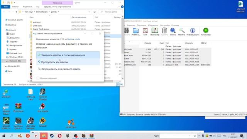The image size is (247, 139).
Task: Select DiRT Rally folder in Explorer list
Action: [37, 26]
